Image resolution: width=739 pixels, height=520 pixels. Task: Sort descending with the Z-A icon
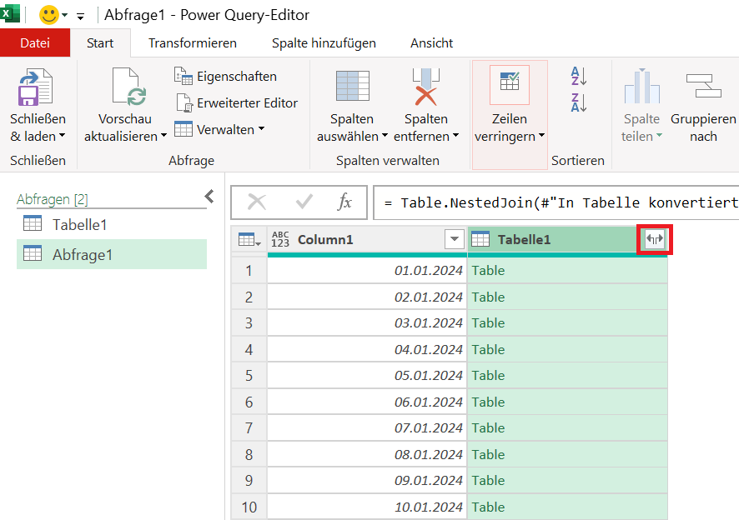578,102
